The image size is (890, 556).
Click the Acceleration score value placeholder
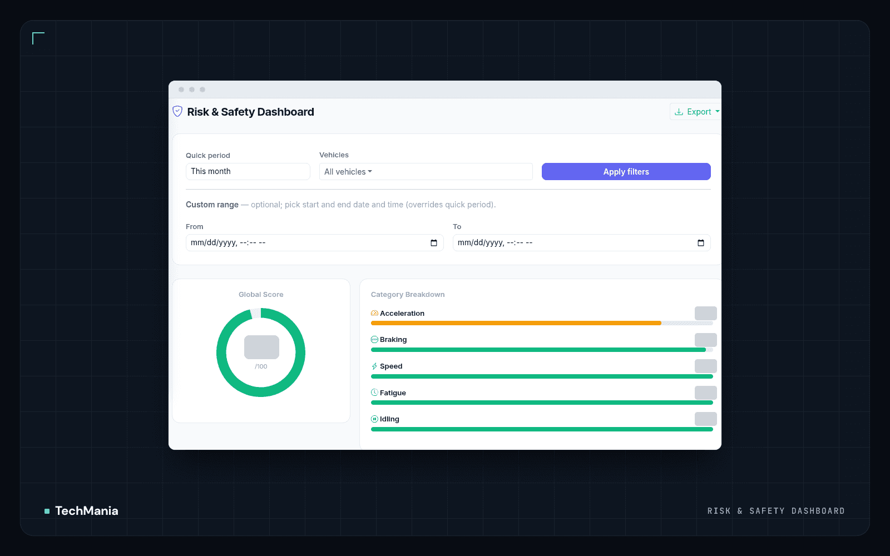point(706,313)
